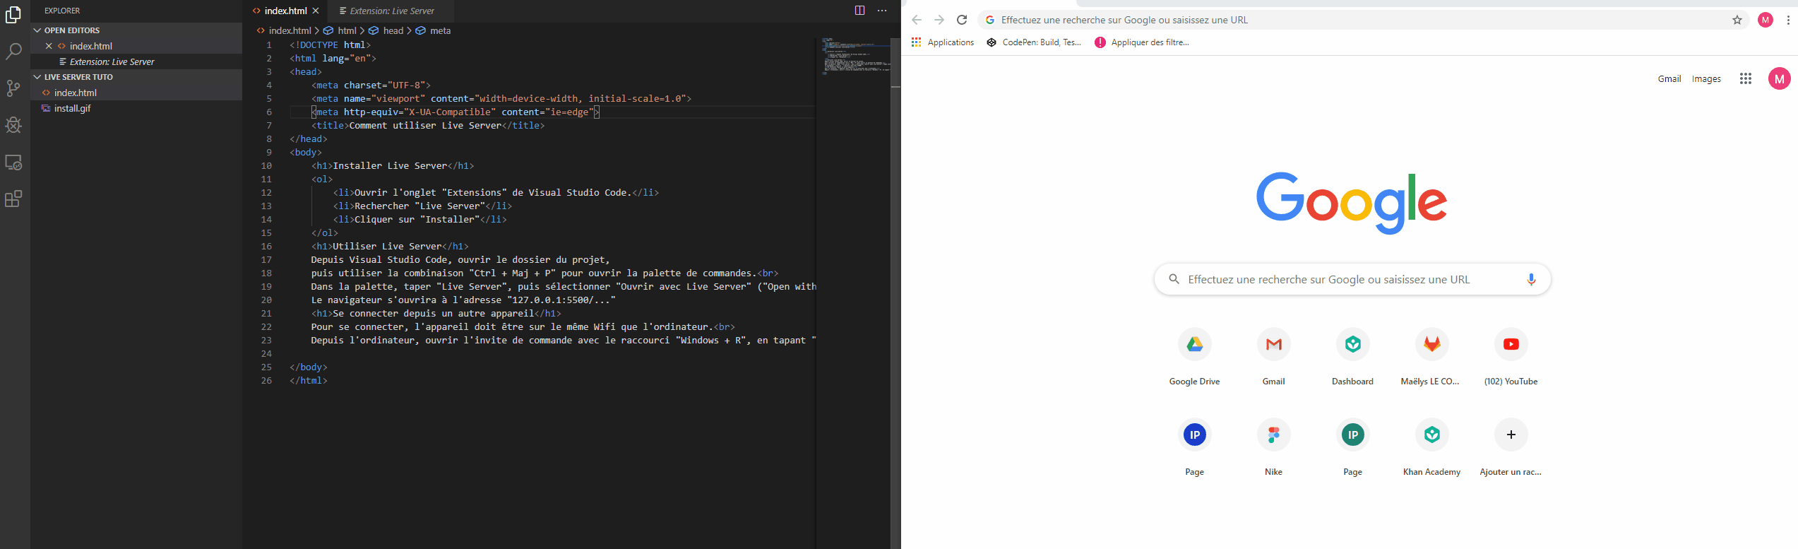Open the Appliquer des filtre... bookmark
Viewport: 1798px width, 549px height.
pos(1142,42)
